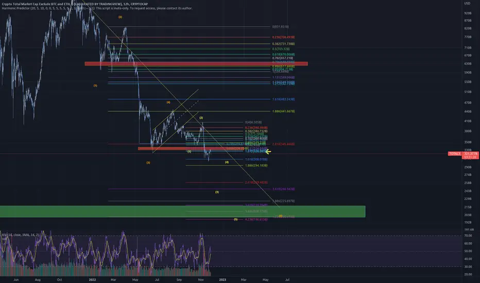Click the 820B price axis label

468,28
